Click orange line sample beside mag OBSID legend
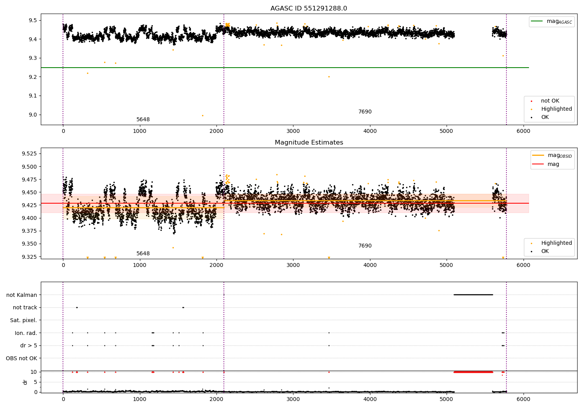Viewport: 583px width, 408px height. [538, 155]
